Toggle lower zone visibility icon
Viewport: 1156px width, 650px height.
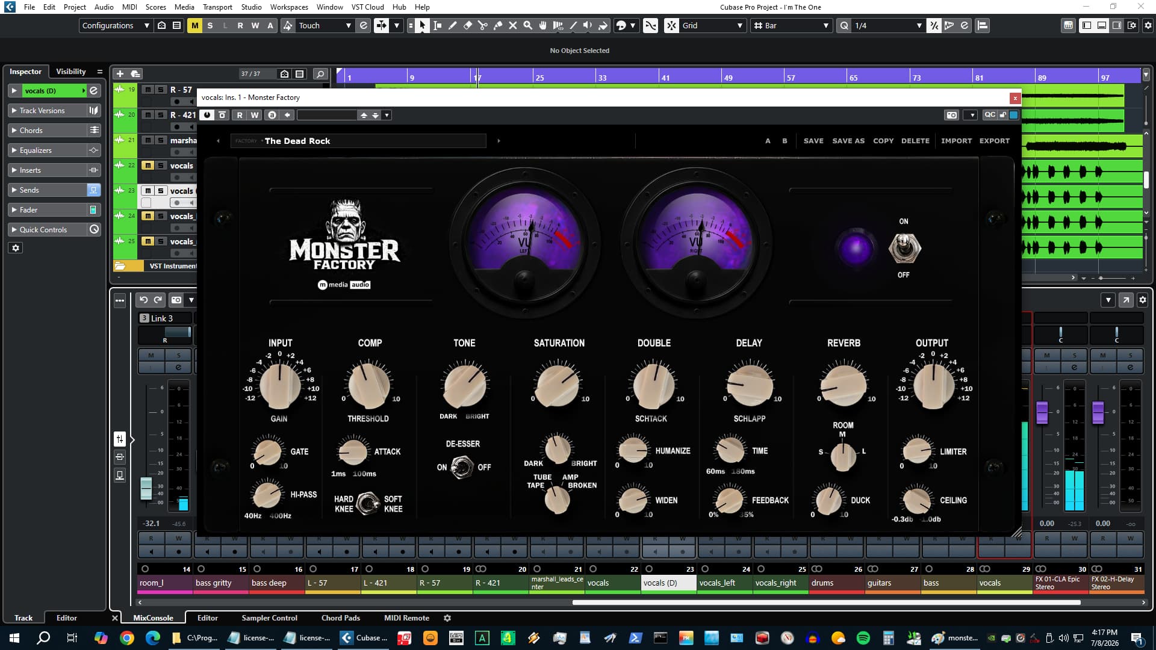tap(1102, 25)
